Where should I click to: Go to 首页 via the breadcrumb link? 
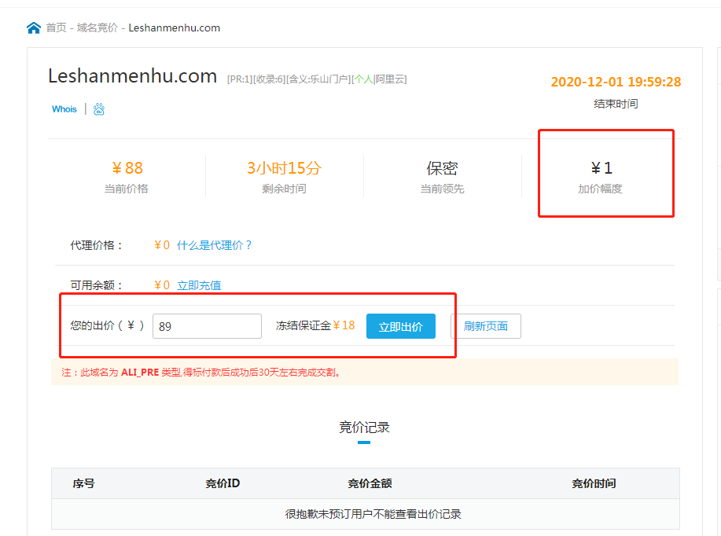(56, 28)
